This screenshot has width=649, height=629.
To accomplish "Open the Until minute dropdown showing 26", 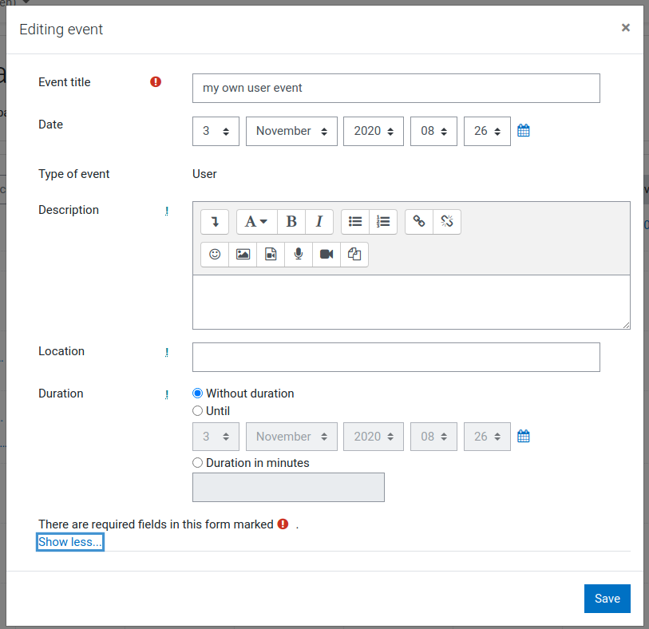I will (x=487, y=437).
